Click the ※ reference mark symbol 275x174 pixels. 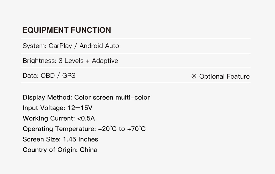tap(194, 76)
